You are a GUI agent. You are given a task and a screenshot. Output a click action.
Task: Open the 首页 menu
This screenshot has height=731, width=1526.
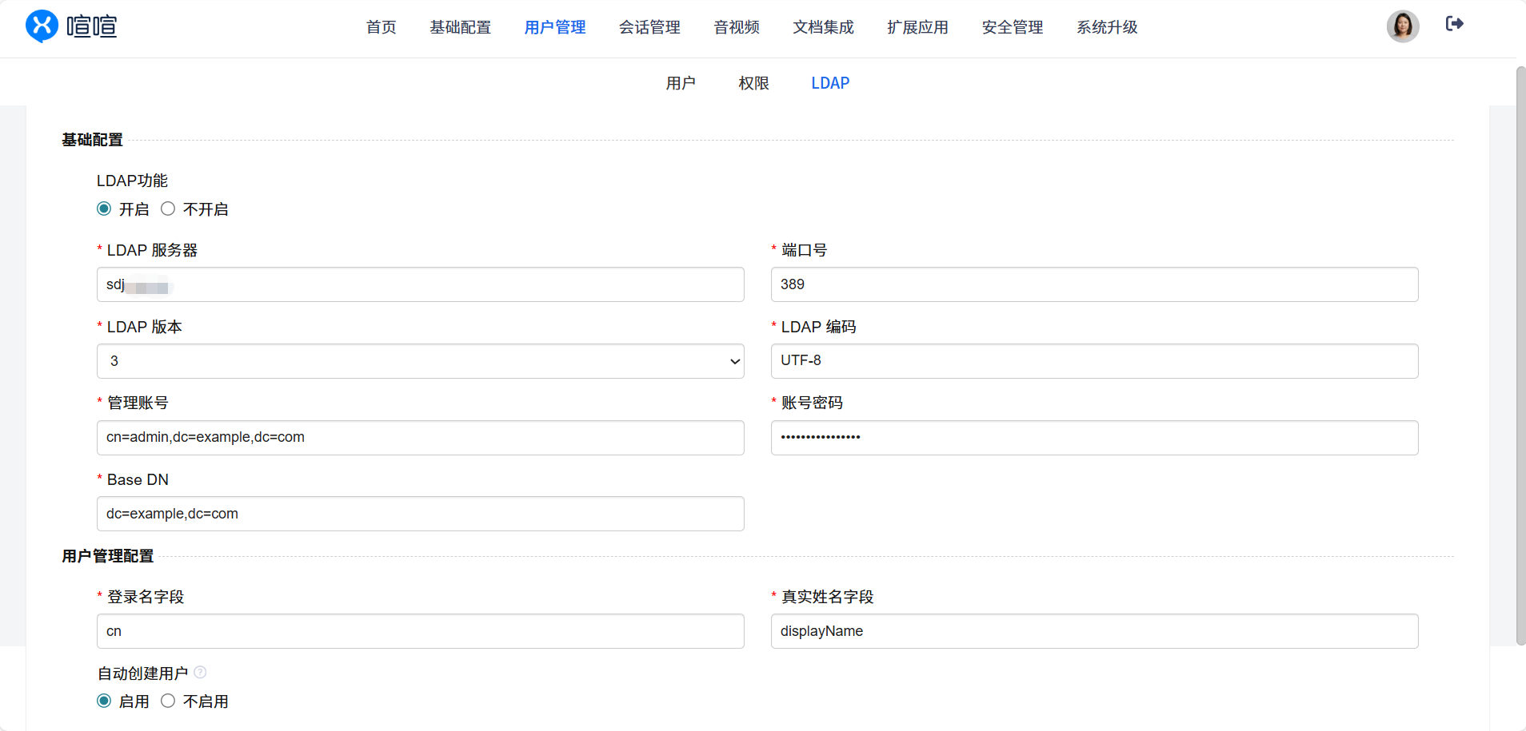click(381, 27)
